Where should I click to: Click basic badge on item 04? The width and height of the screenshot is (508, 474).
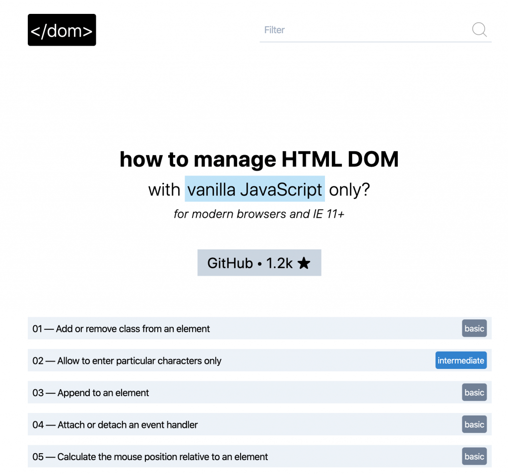pos(474,424)
